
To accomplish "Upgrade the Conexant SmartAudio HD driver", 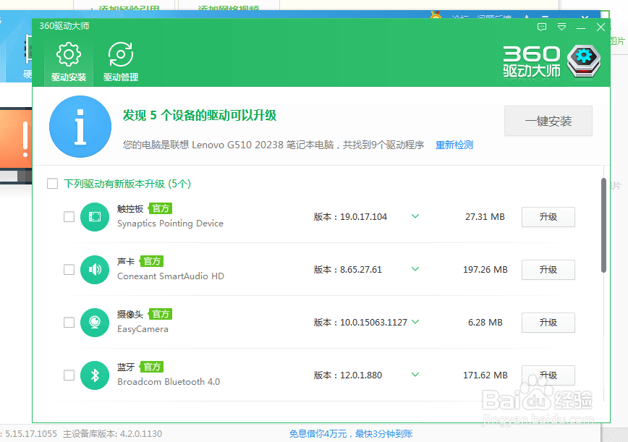I will click(548, 270).
